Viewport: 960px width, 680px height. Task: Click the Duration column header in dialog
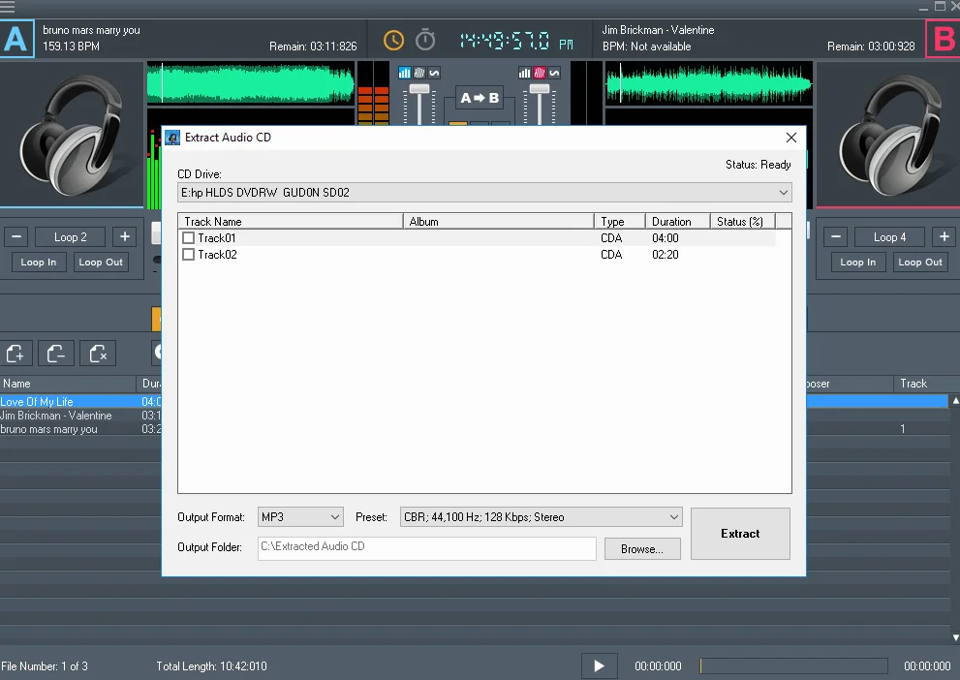click(x=678, y=222)
